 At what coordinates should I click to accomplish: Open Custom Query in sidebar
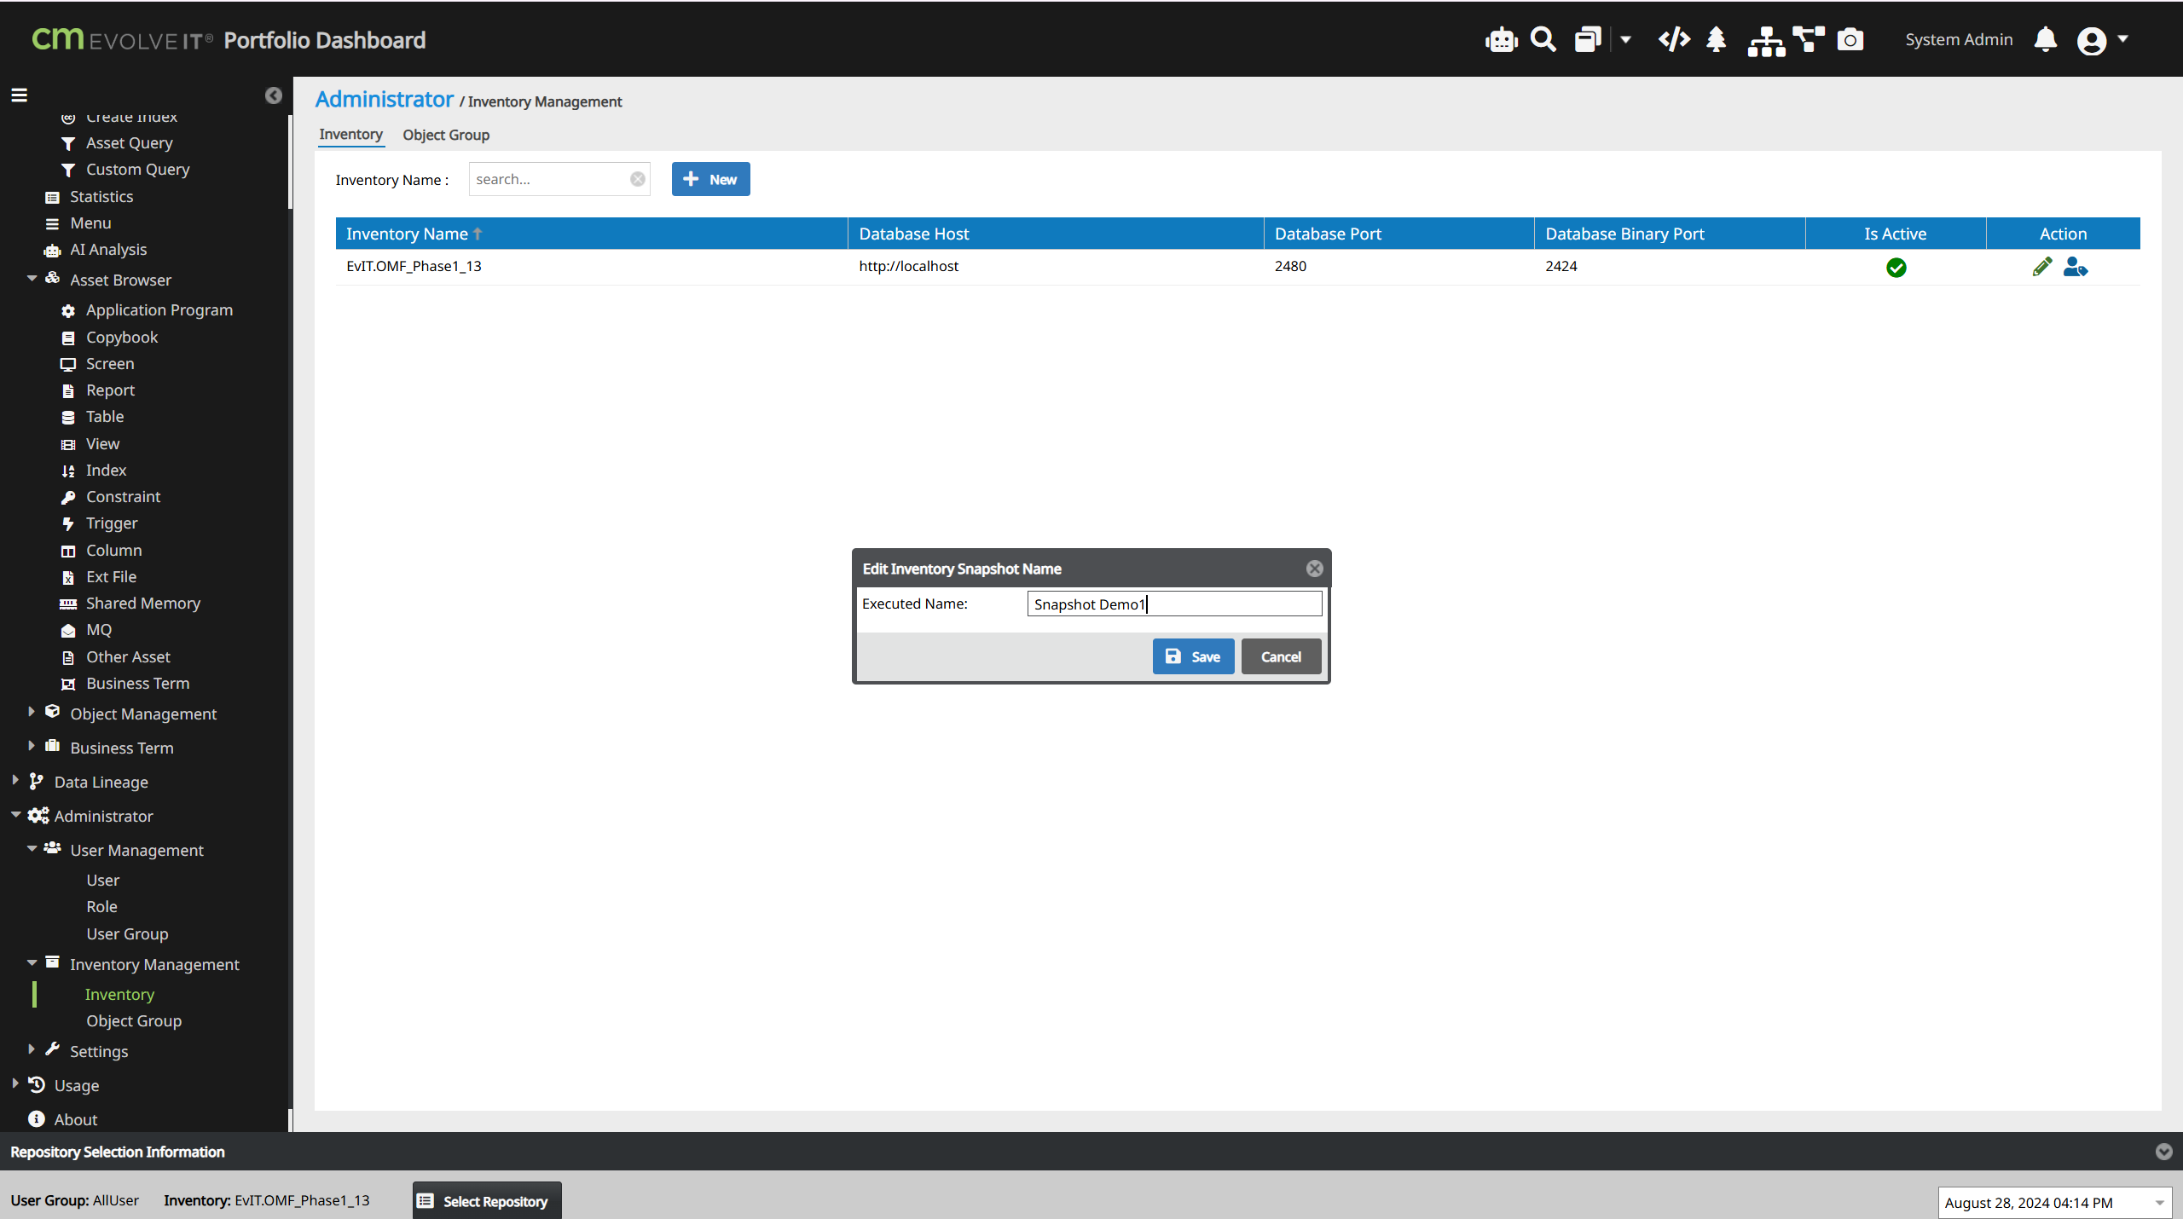click(137, 170)
